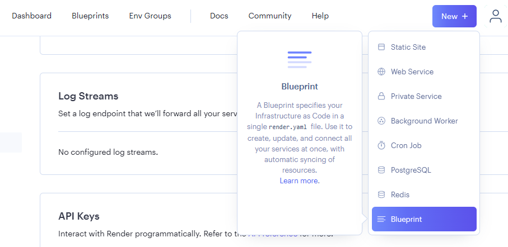Click the Static Site window icon
508x247 pixels.
point(381,47)
